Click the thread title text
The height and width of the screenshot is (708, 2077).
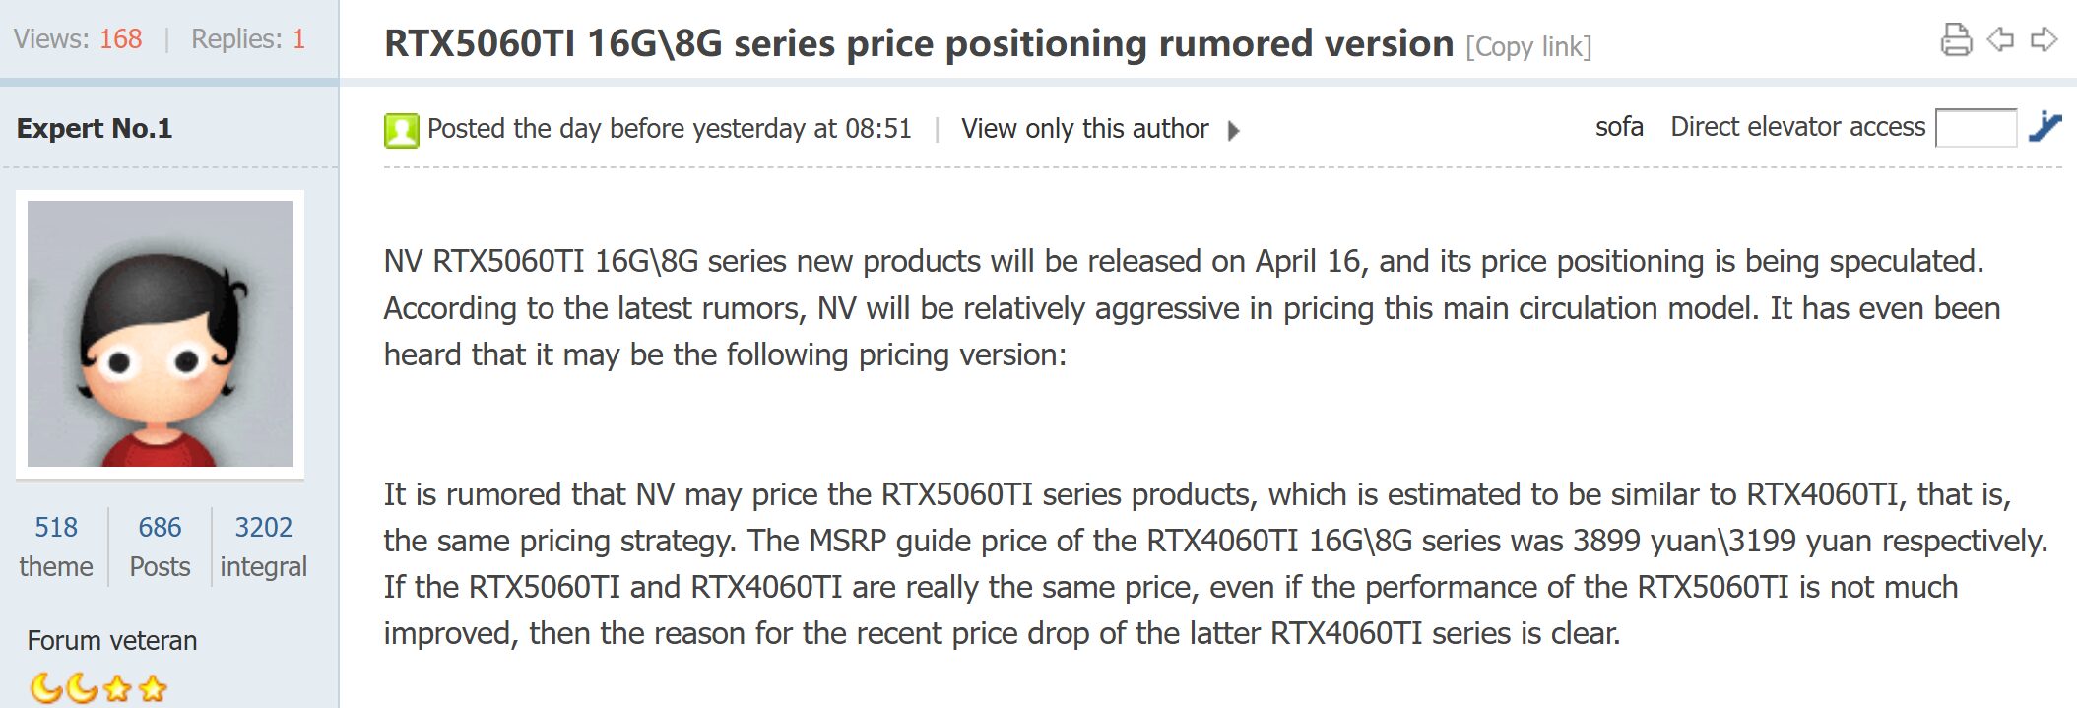[x=918, y=43]
